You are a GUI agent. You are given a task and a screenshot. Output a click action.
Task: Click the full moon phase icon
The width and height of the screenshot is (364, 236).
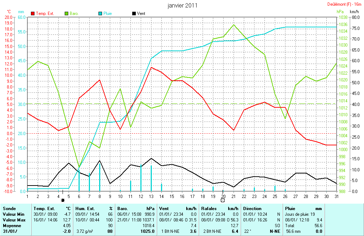[x=223, y=200]
